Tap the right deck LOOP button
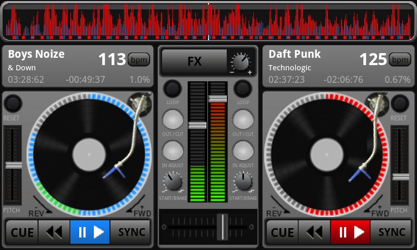417x250 pixels. pos(242,89)
